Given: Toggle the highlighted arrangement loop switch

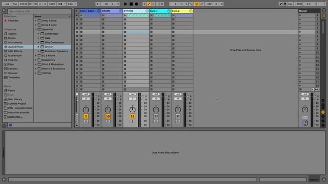Looking at the screenshot, I should point(196,4).
